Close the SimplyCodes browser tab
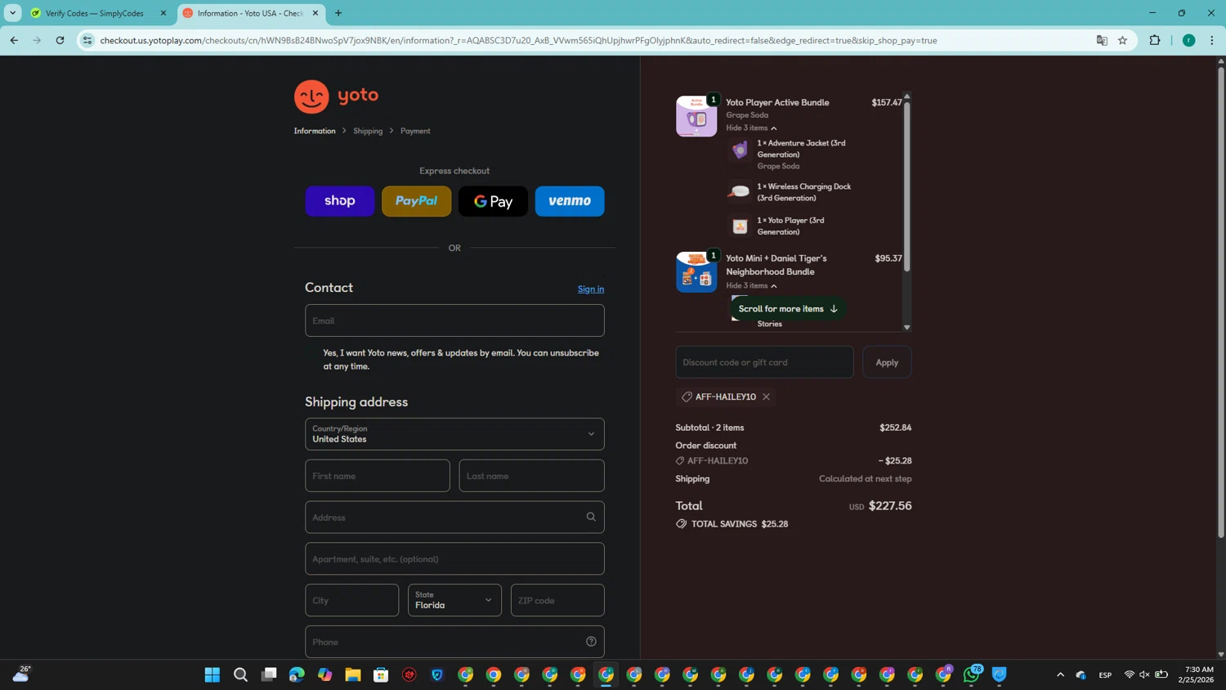 pyautogui.click(x=163, y=13)
